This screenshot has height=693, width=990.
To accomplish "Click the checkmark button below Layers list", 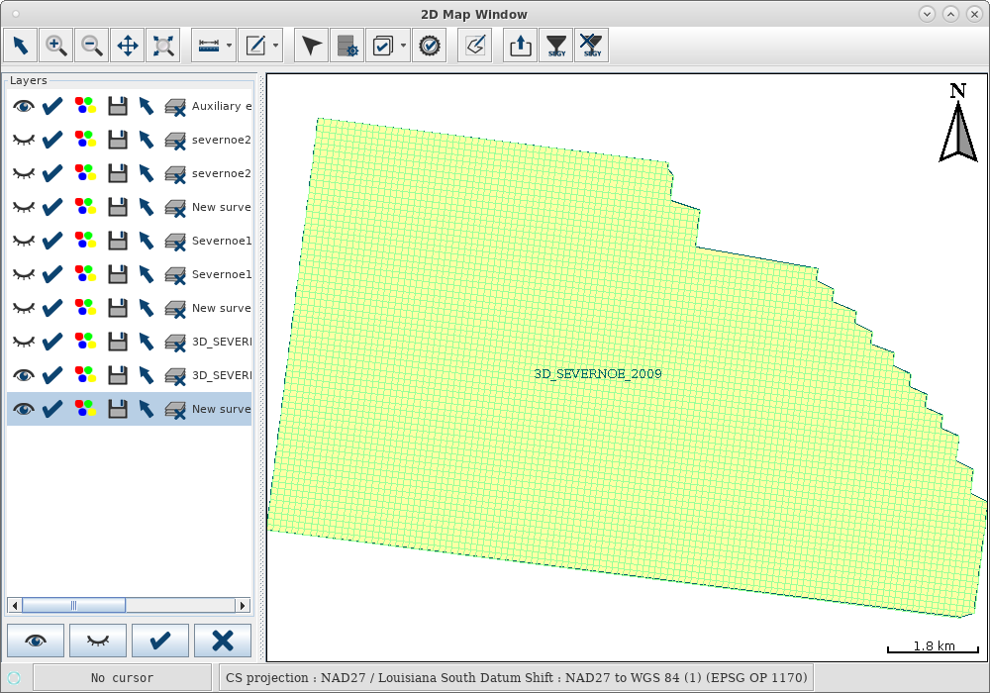I will 160,641.
